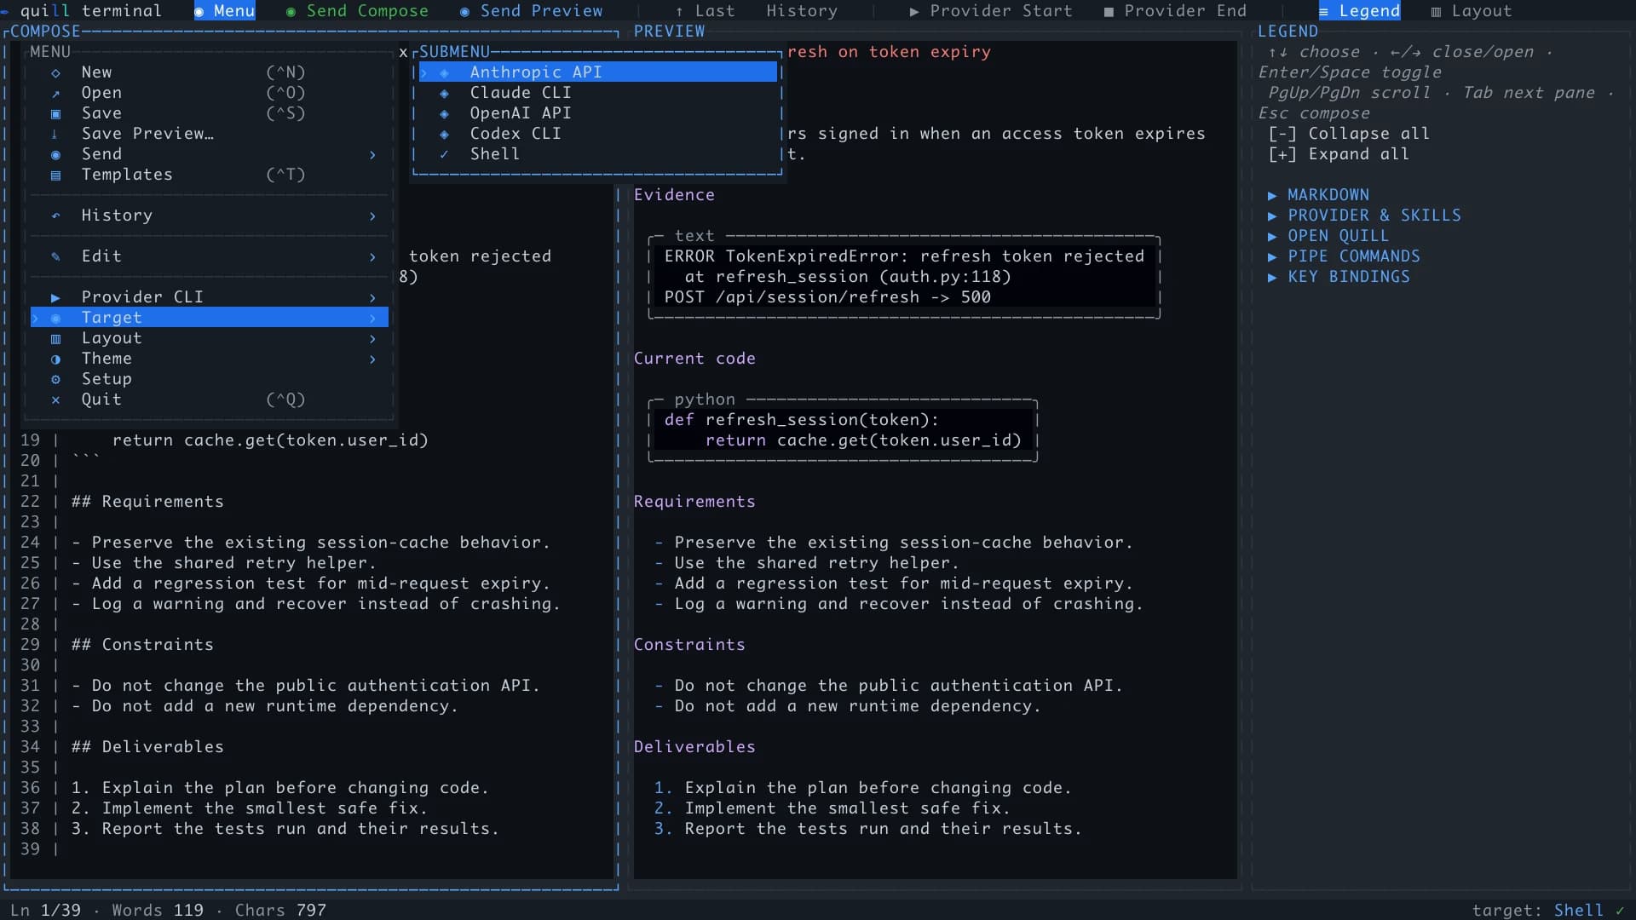Click the Quit x icon

pos(55,400)
